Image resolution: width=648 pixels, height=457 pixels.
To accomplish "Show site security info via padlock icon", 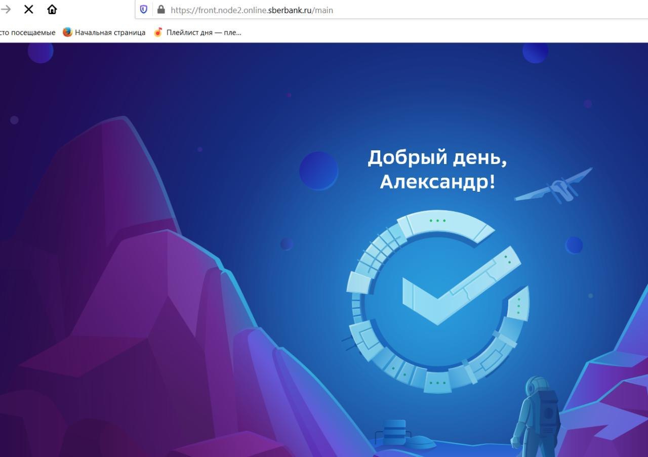I will click(161, 9).
